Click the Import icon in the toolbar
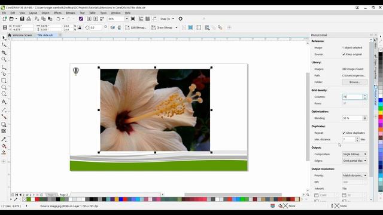Screen dimensions: 383x215 click(x=89, y=19)
